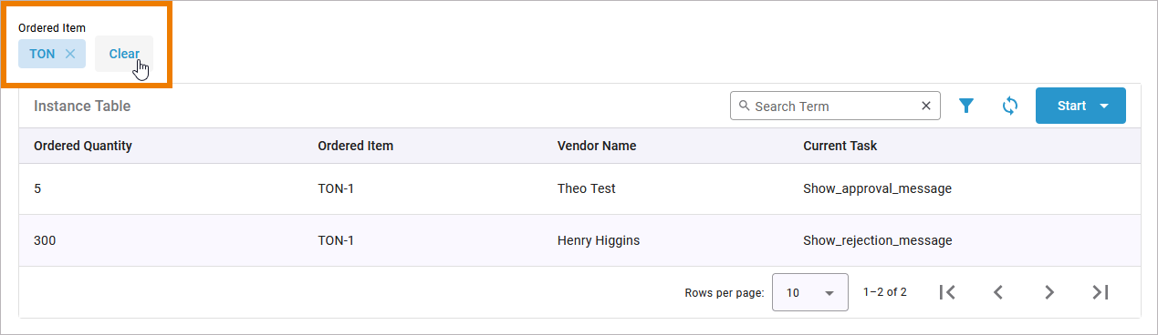
Task: Remove the TON filter chip
Action: point(70,54)
